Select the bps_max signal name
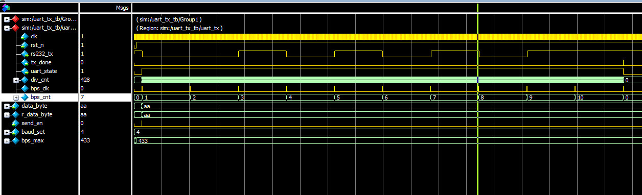642x195 pixels. 33,140
